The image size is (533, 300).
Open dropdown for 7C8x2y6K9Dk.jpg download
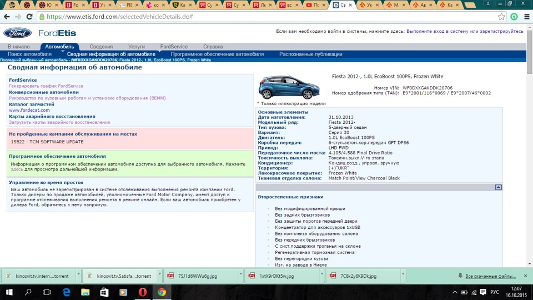point(403,276)
